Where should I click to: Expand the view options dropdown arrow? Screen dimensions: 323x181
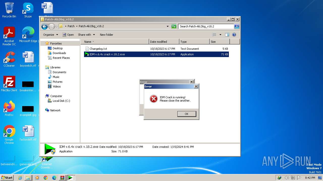[x=220, y=35]
